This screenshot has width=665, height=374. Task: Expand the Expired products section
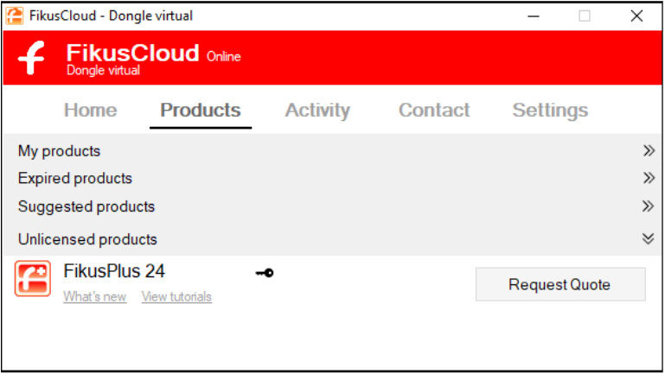pyautogui.click(x=649, y=179)
